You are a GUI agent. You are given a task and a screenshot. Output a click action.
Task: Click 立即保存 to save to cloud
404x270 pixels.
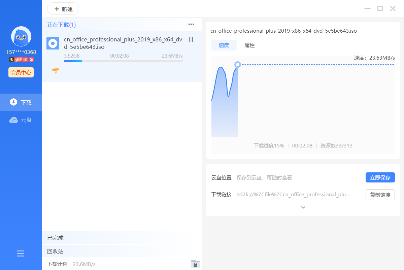[x=380, y=177]
